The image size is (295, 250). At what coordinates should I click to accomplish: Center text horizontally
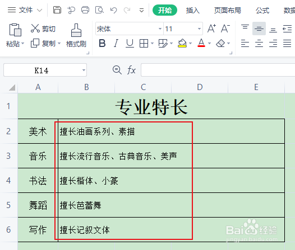click(259, 43)
